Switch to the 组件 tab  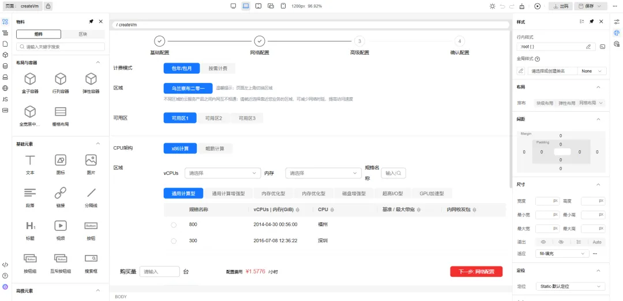(39, 34)
